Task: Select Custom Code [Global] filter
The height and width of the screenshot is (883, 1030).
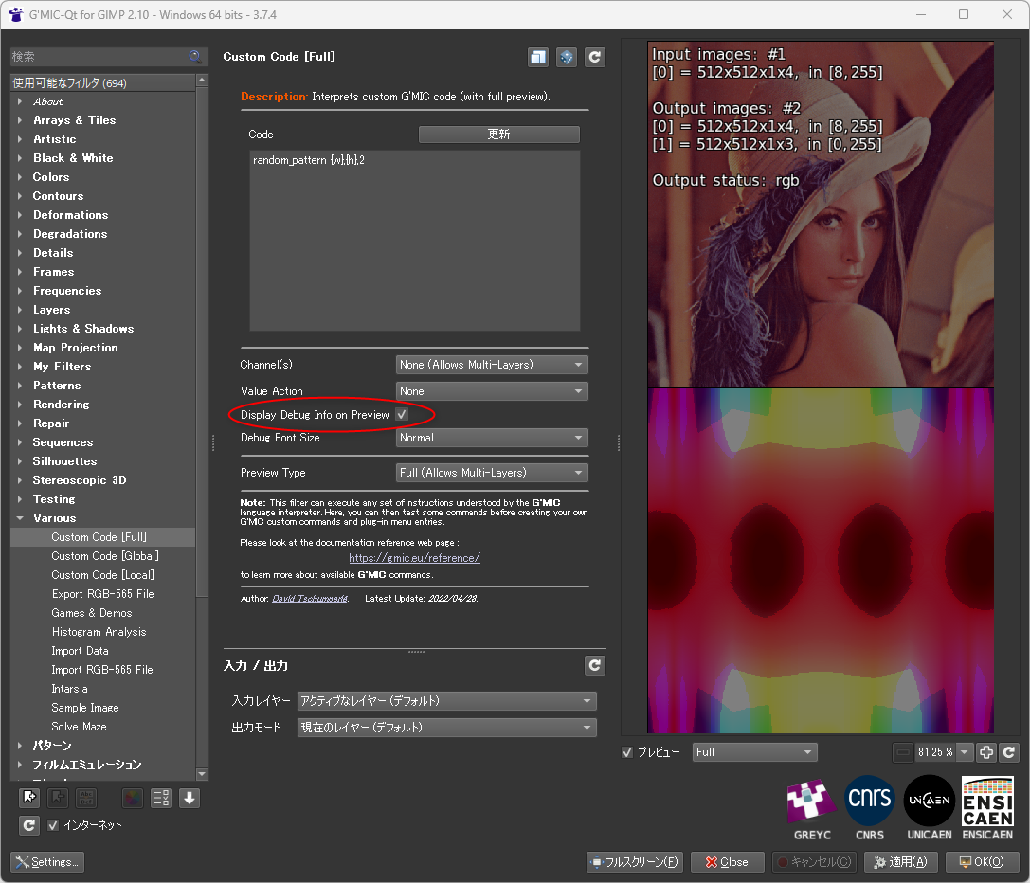Action: [104, 556]
